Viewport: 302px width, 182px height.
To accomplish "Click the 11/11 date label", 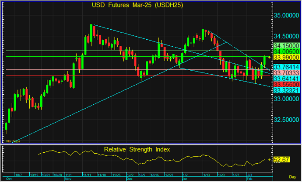I will 87,175.
